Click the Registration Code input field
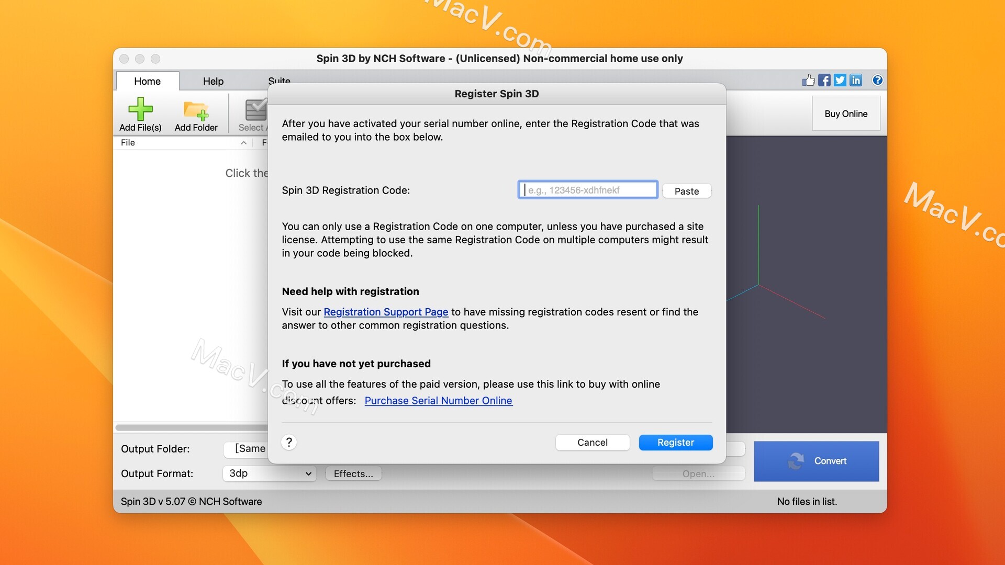 tap(588, 190)
